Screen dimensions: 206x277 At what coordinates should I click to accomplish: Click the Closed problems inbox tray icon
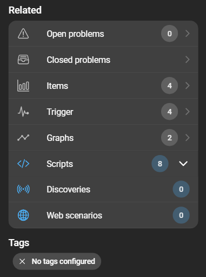point(23,60)
